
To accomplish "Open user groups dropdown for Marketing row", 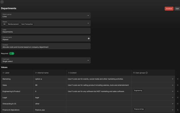I will point(173,79).
